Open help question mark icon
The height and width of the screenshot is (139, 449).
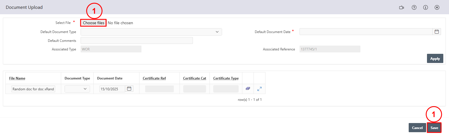(x=414, y=7)
